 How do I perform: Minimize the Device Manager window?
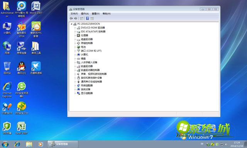(203, 9)
